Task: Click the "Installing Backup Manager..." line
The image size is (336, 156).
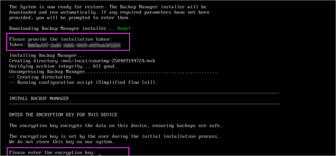Action: [x=42, y=55]
